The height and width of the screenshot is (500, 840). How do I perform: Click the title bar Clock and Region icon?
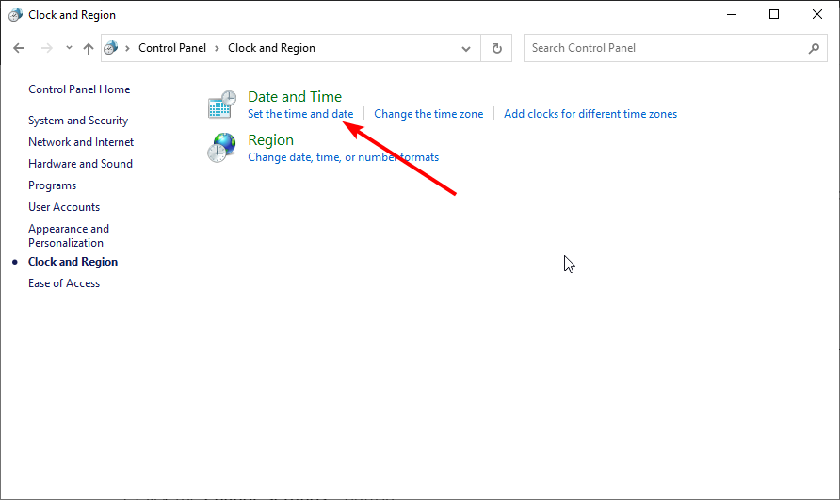(15, 15)
